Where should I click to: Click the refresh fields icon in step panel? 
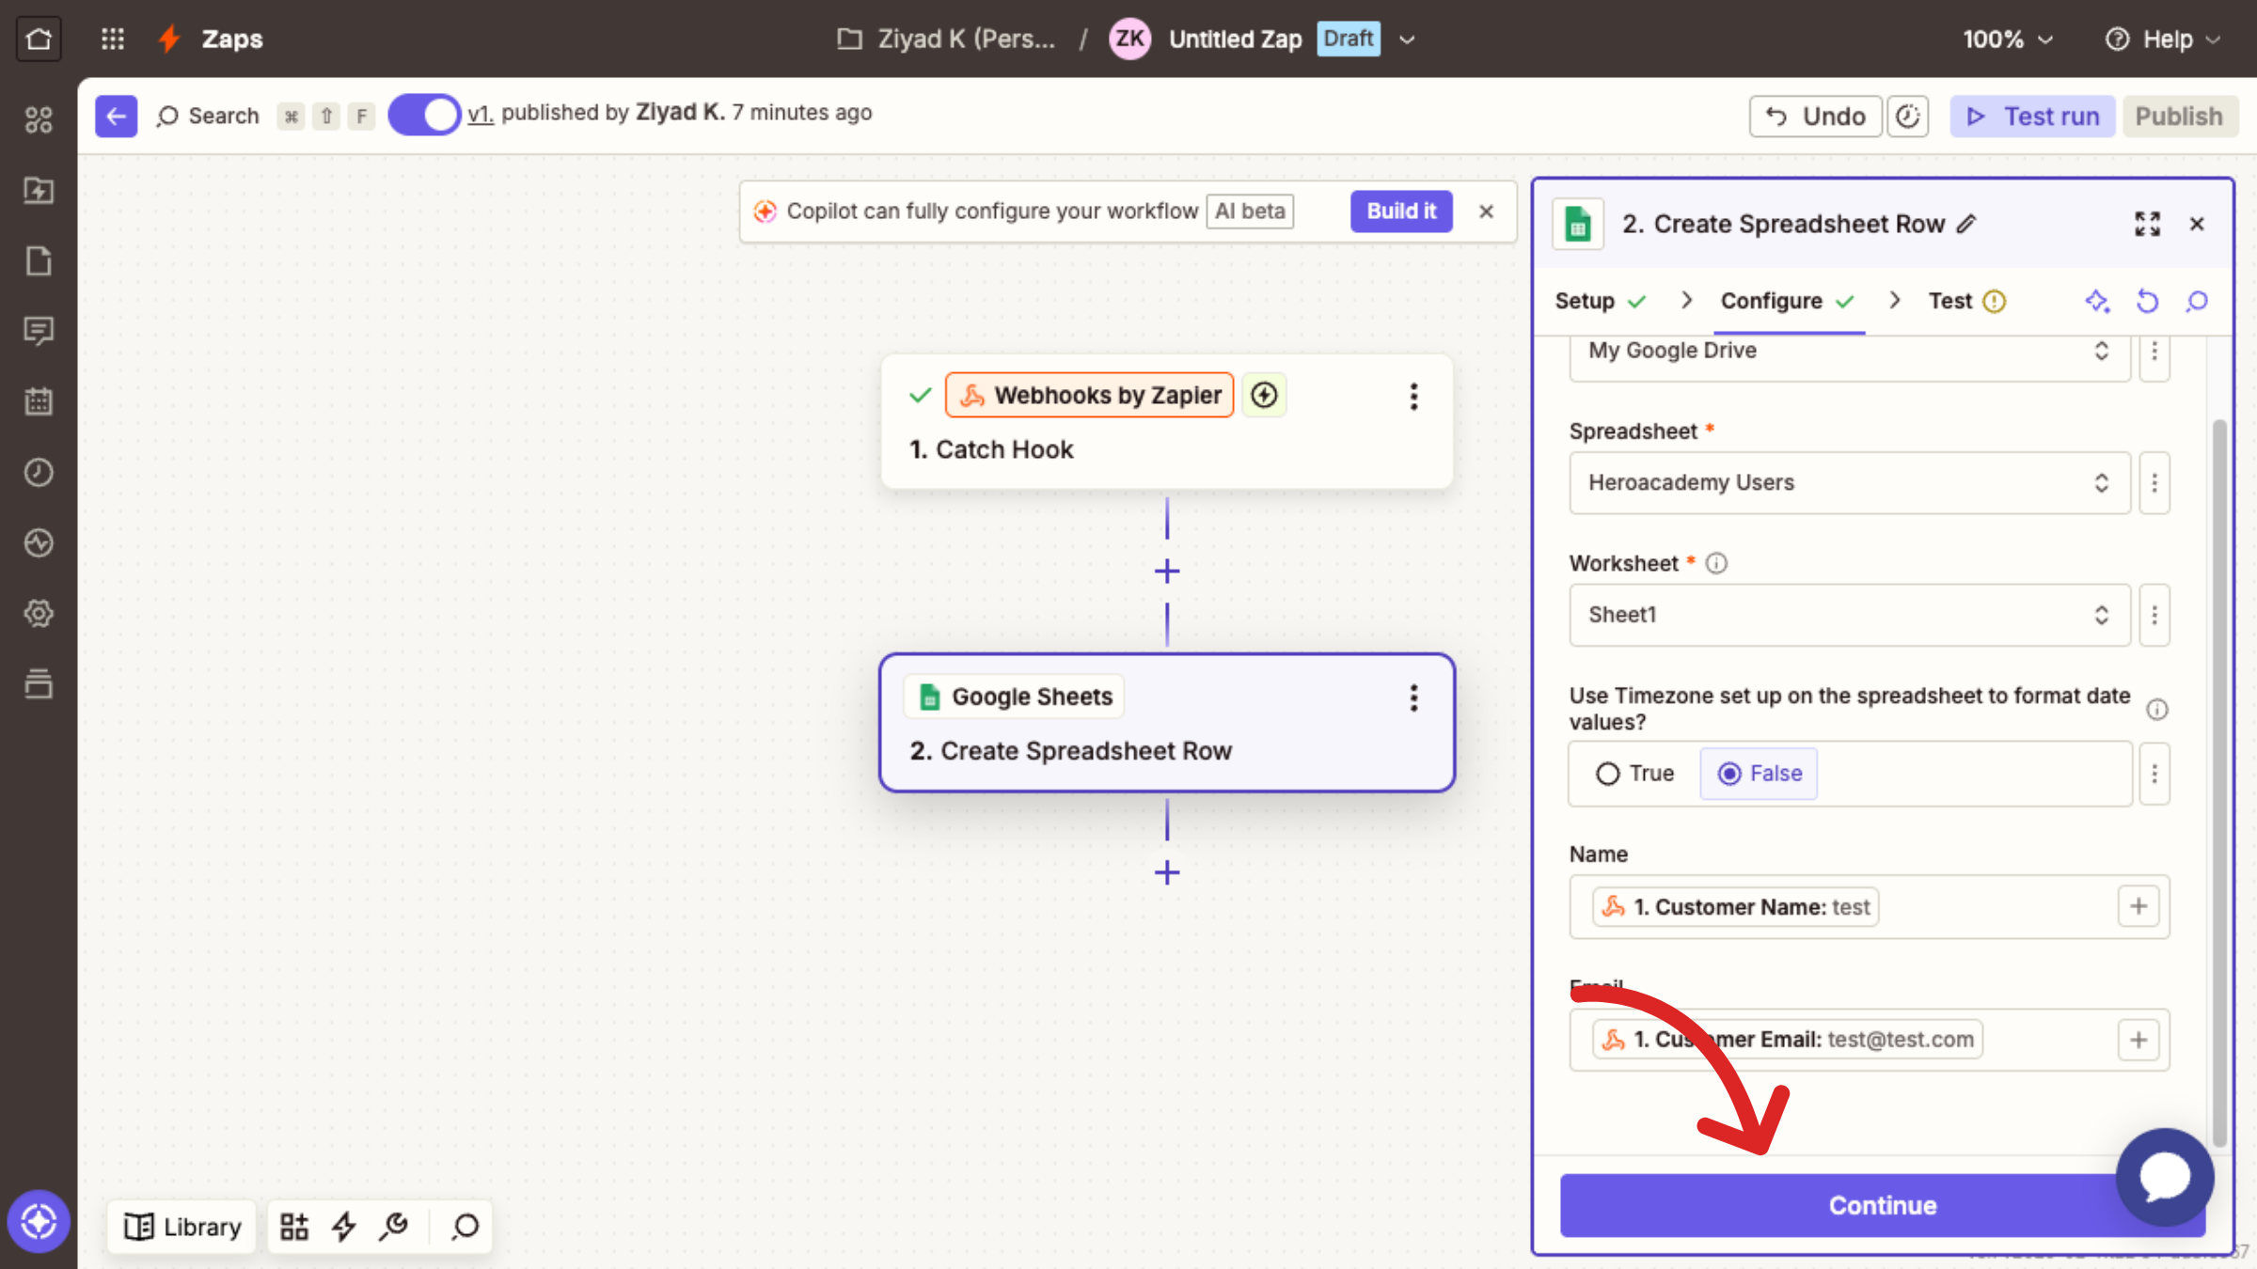(2147, 301)
